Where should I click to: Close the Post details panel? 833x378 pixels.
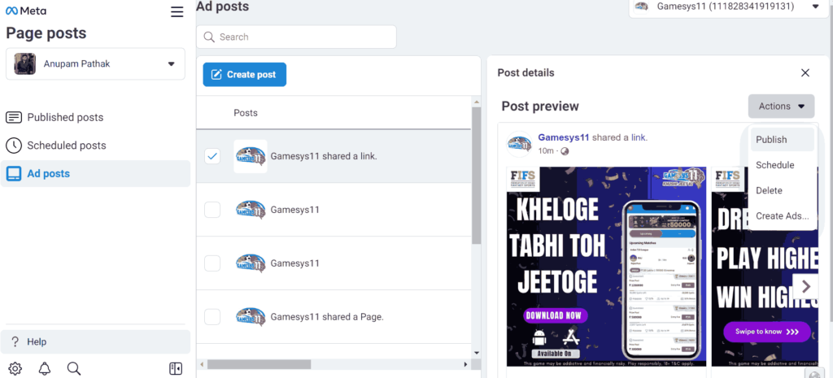pos(805,72)
